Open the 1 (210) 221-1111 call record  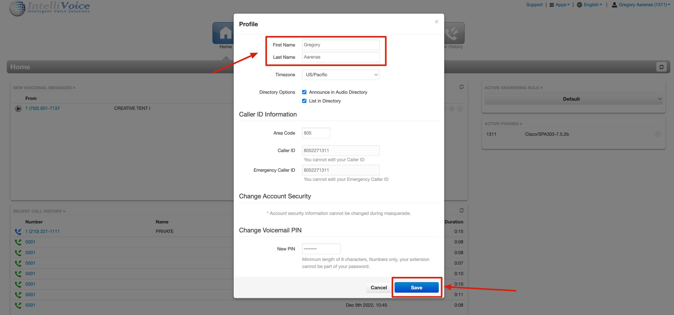[x=42, y=231]
